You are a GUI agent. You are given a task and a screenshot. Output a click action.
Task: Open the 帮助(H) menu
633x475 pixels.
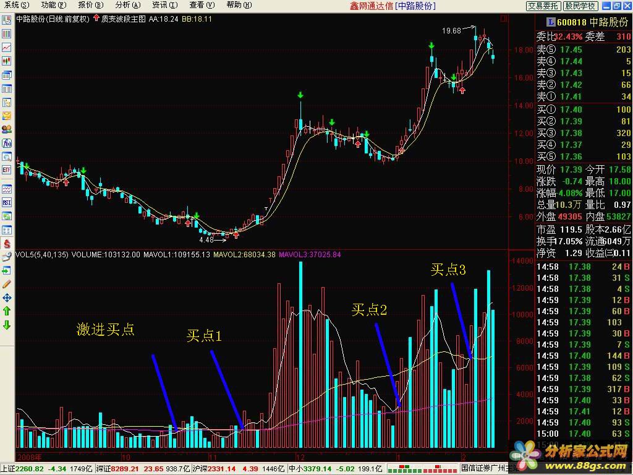(x=239, y=5)
